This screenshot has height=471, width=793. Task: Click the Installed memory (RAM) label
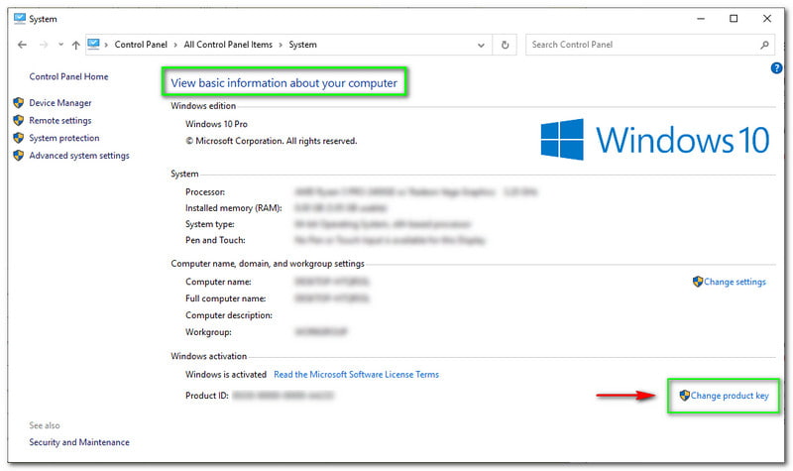pos(234,208)
